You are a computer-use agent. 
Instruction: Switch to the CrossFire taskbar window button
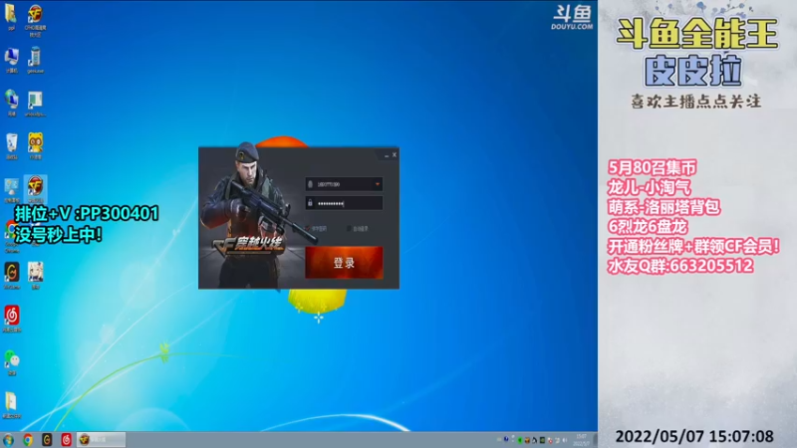pos(102,440)
